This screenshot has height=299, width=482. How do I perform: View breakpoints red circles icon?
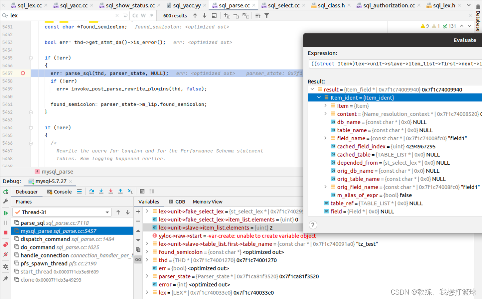point(6,245)
